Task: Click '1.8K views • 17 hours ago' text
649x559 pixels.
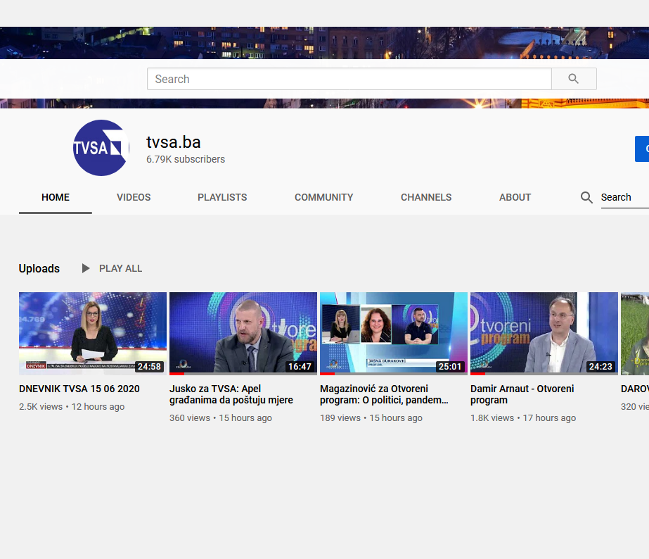Action: (x=523, y=418)
